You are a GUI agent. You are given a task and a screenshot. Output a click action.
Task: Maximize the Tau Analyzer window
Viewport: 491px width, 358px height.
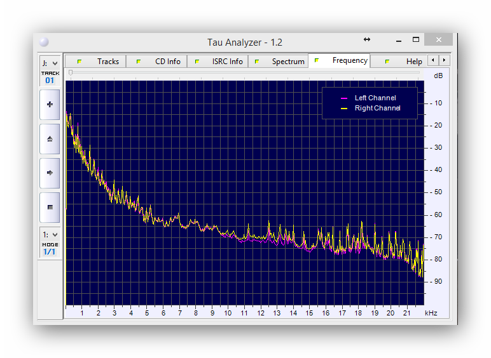tap(416, 39)
